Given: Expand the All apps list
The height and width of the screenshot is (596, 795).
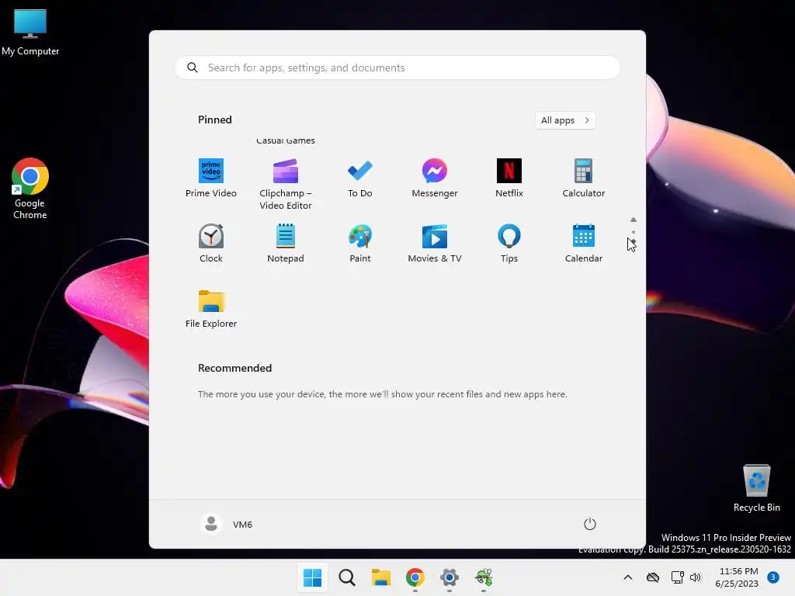Looking at the screenshot, I should (x=565, y=120).
